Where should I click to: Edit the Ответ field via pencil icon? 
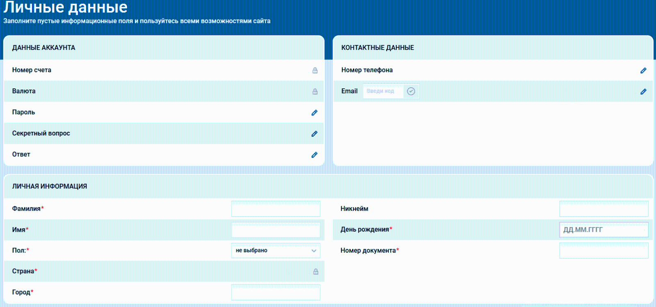pyautogui.click(x=314, y=155)
